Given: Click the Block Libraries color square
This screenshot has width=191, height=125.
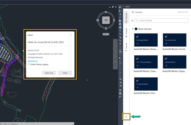Looking at the screenshot, I should [136, 29].
